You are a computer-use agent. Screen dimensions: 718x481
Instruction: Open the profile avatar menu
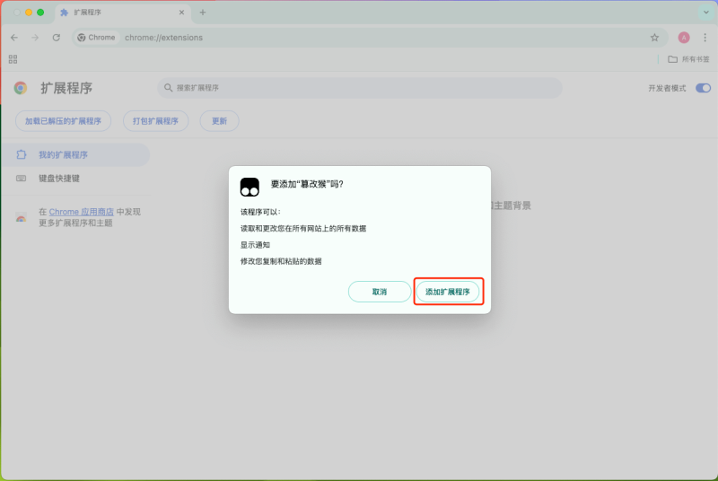(x=684, y=38)
